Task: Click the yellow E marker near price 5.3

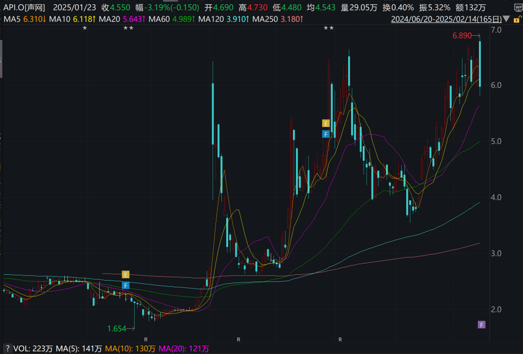Action: click(326, 123)
